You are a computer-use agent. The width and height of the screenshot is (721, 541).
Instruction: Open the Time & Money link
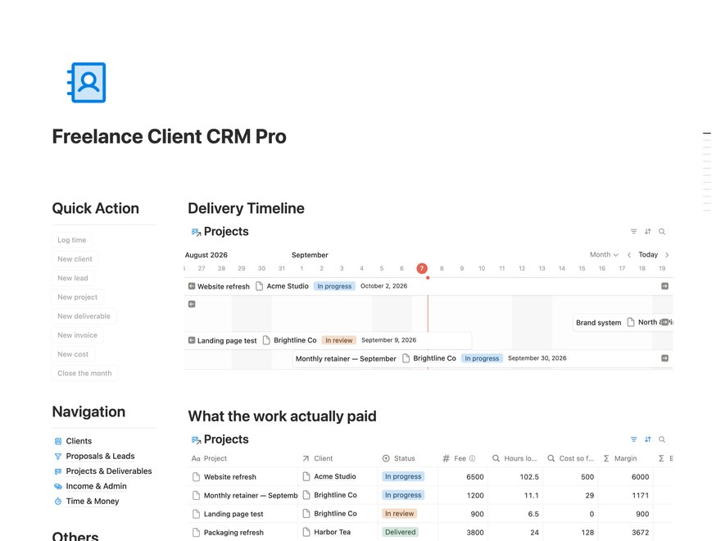(x=93, y=502)
